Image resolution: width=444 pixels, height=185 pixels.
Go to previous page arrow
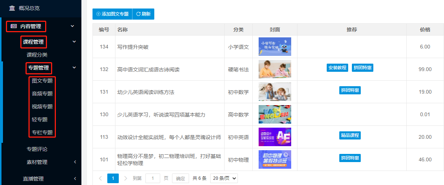(100, 178)
